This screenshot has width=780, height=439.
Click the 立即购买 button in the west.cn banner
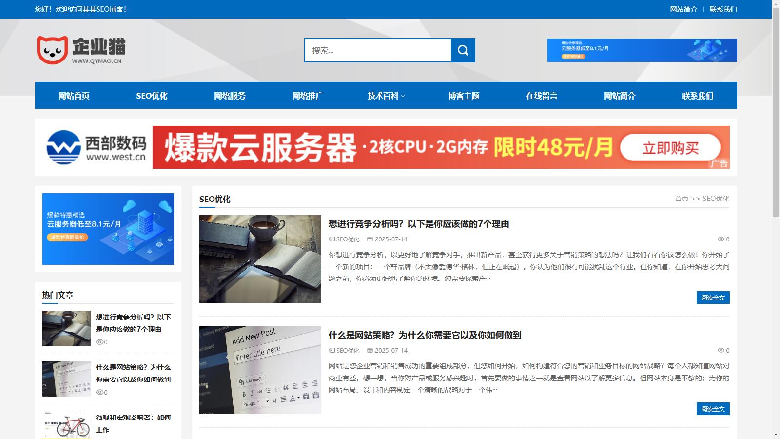[670, 147]
